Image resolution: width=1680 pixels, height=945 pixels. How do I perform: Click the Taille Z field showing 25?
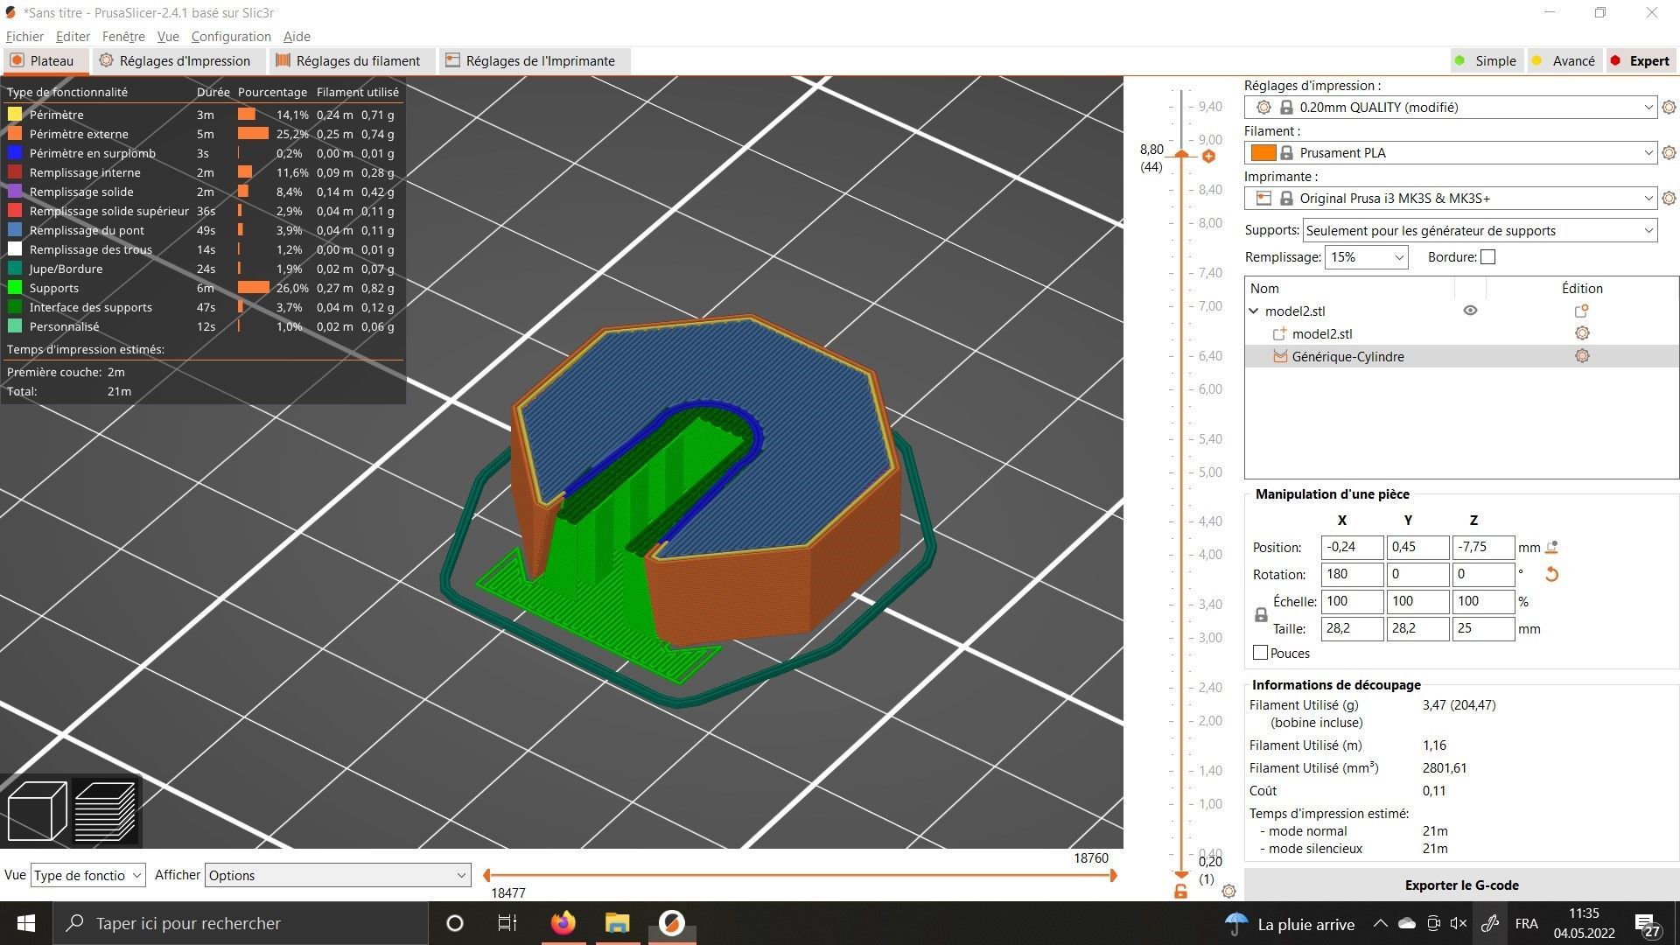pyautogui.click(x=1483, y=628)
